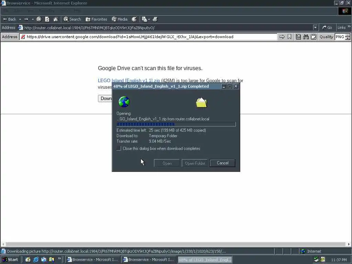This screenshot has height=264, width=352.
Task: Click the binoculars find icon
Action: [306, 37]
